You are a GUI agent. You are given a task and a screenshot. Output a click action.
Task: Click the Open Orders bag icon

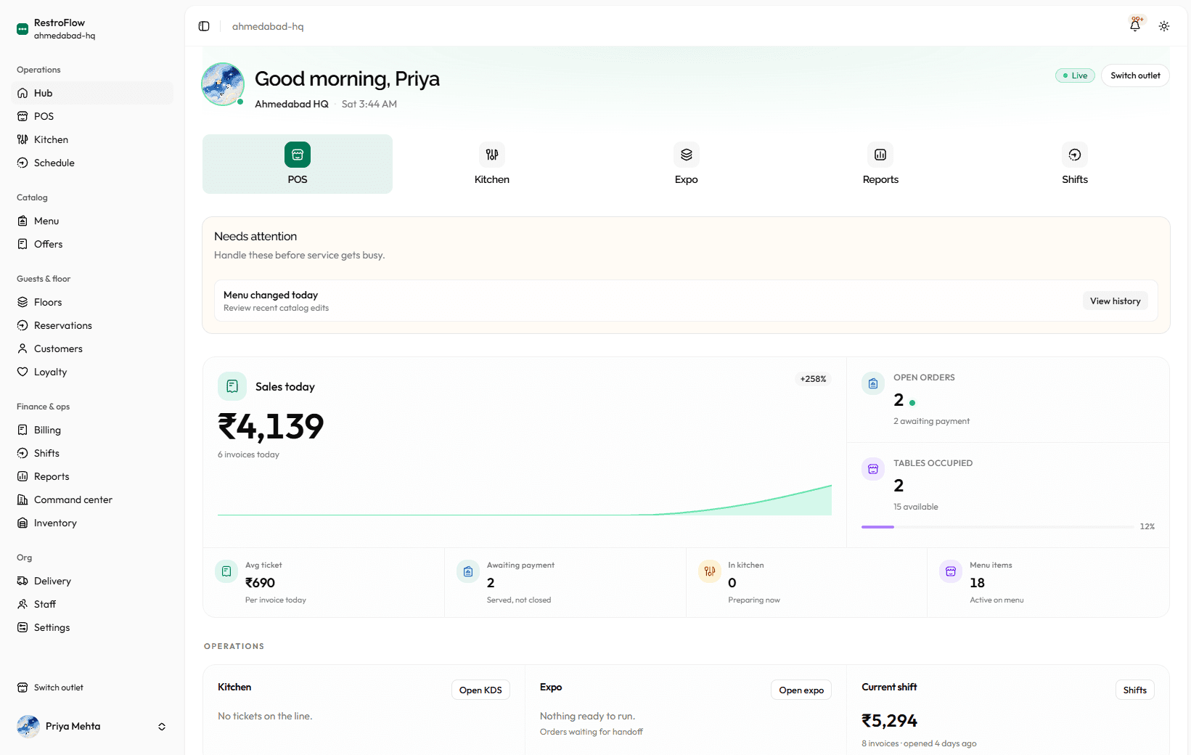tap(873, 383)
